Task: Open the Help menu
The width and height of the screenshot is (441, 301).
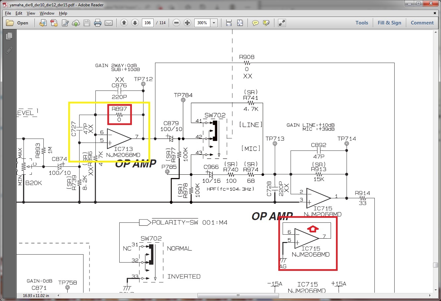Action: pyautogui.click(x=63, y=13)
